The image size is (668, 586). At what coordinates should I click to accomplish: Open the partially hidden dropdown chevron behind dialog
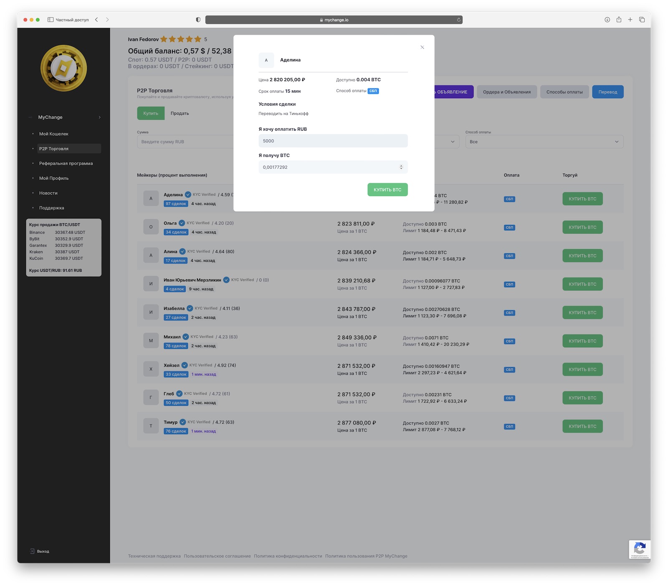[x=453, y=142]
